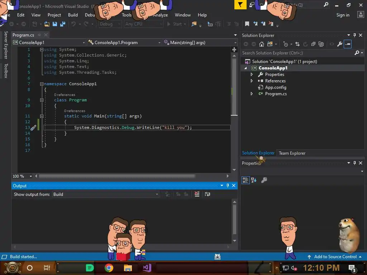Image resolution: width=367 pixels, height=275 pixels.
Task: Clear all bookmarks icon in toolbar
Action: click(271, 24)
